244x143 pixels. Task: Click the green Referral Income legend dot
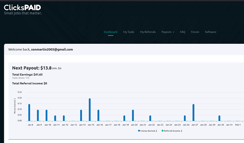point(162,131)
